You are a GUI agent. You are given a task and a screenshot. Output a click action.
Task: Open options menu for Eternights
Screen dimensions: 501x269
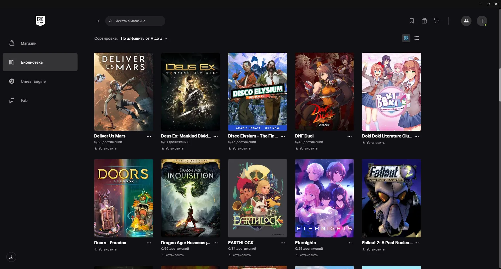point(350,243)
